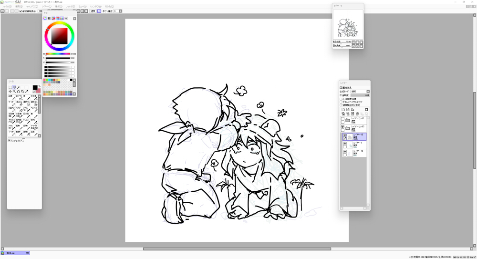The height and width of the screenshot is (259, 477).
Task: Toggle the selection edge display checkbox
Action: [20, 11]
